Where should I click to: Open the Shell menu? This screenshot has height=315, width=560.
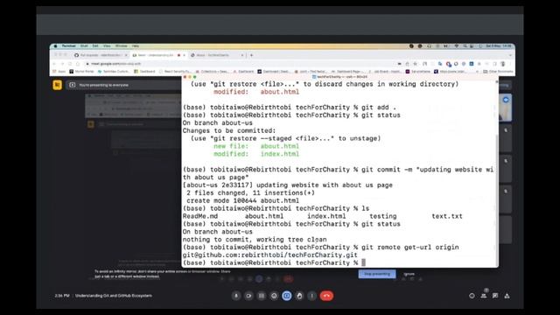84,46
